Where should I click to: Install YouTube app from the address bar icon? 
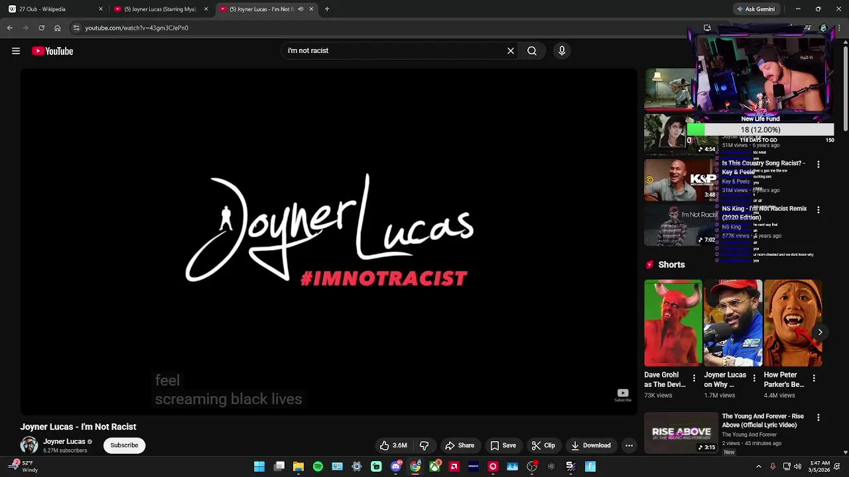tap(707, 28)
